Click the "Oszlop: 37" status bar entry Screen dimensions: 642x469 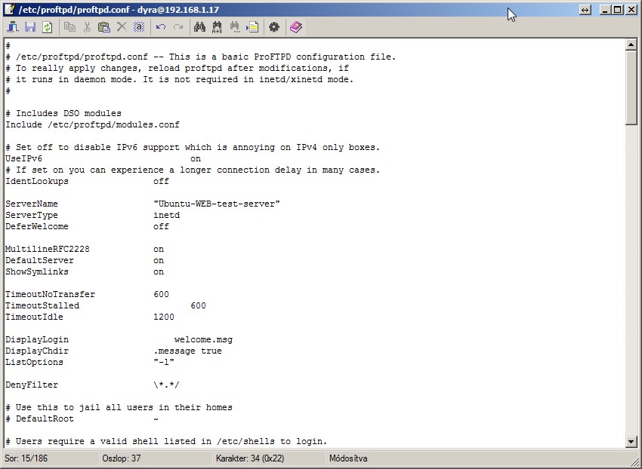click(122, 458)
